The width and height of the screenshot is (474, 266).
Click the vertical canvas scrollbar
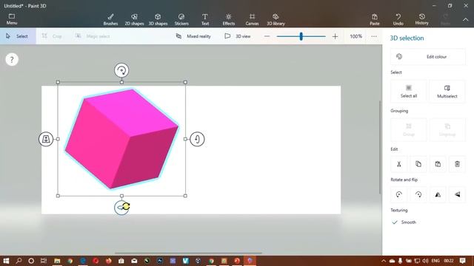point(380,147)
